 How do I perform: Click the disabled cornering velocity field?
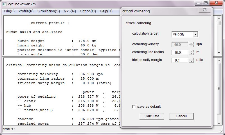tap(180, 45)
